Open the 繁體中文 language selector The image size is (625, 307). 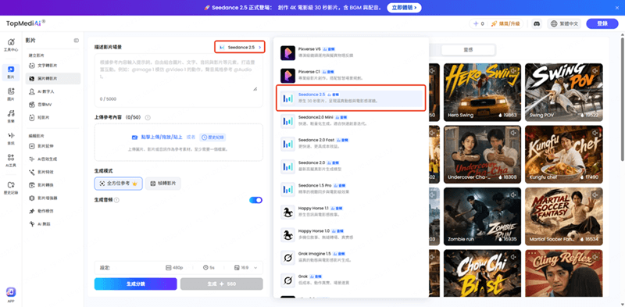(x=563, y=24)
